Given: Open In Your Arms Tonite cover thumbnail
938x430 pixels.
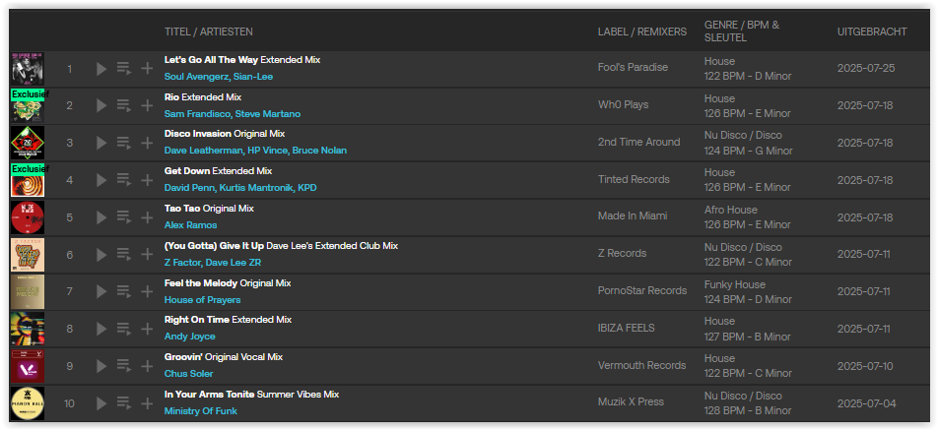Looking at the screenshot, I should [x=28, y=403].
